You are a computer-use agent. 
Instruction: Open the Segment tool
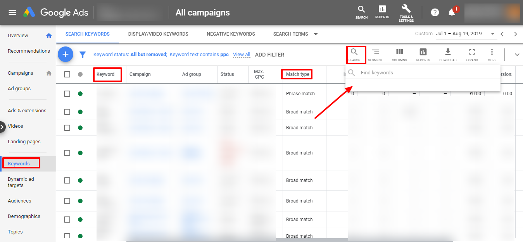[375, 55]
